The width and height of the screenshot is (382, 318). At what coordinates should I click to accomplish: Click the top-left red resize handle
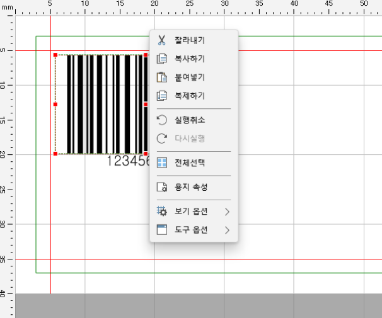tap(55, 55)
